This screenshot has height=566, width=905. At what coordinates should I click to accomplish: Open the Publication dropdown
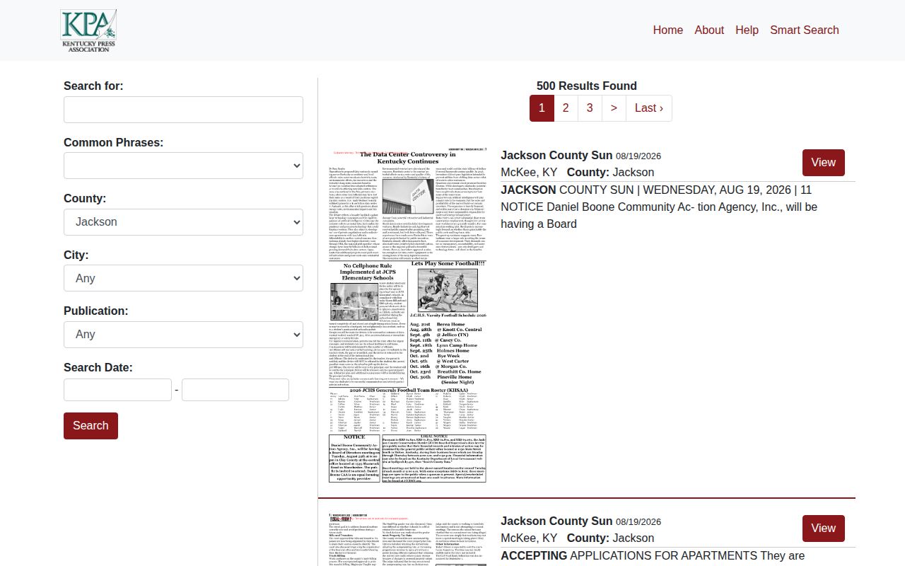click(x=183, y=335)
